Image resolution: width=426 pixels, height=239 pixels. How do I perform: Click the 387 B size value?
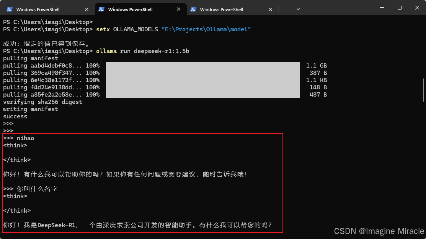[x=318, y=73]
